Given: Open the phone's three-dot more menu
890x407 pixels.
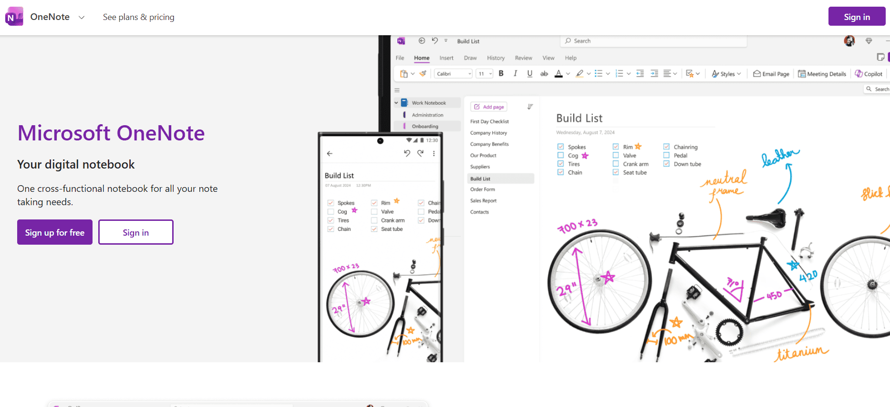Looking at the screenshot, I should [x=434, y=153].
